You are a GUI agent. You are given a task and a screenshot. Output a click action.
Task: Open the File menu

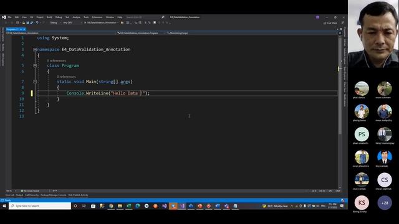coord(10,17)
